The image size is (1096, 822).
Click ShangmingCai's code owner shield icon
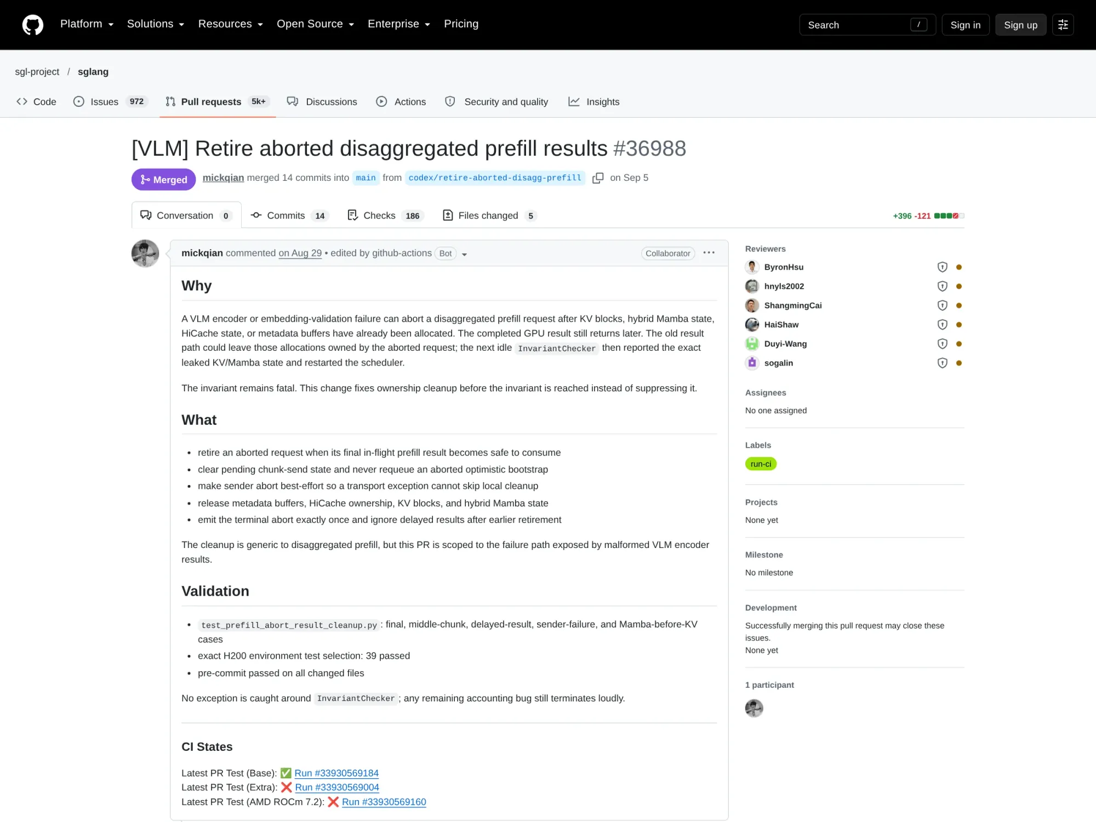click(942, 306)
